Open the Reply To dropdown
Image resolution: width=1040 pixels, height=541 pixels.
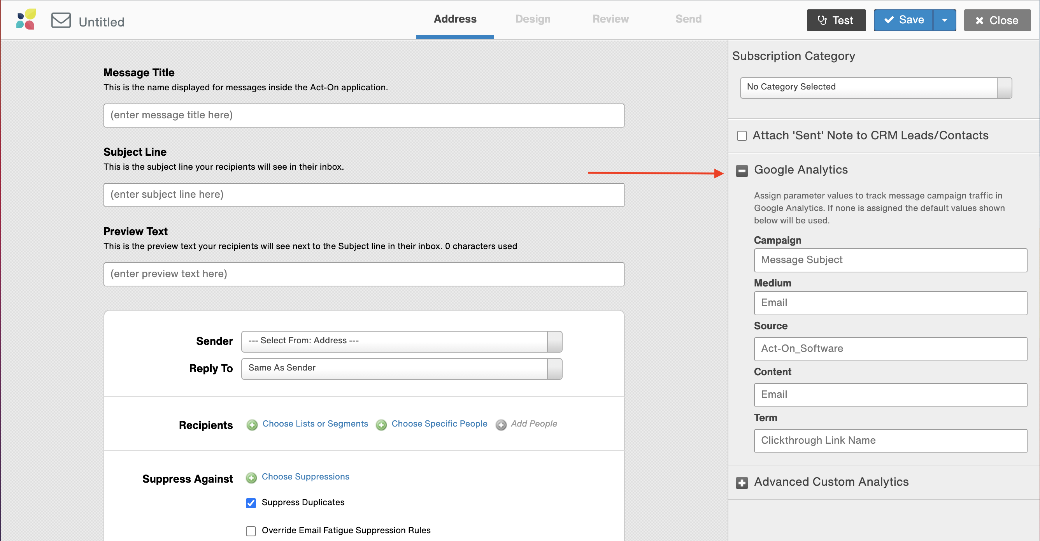click(402, 369)
